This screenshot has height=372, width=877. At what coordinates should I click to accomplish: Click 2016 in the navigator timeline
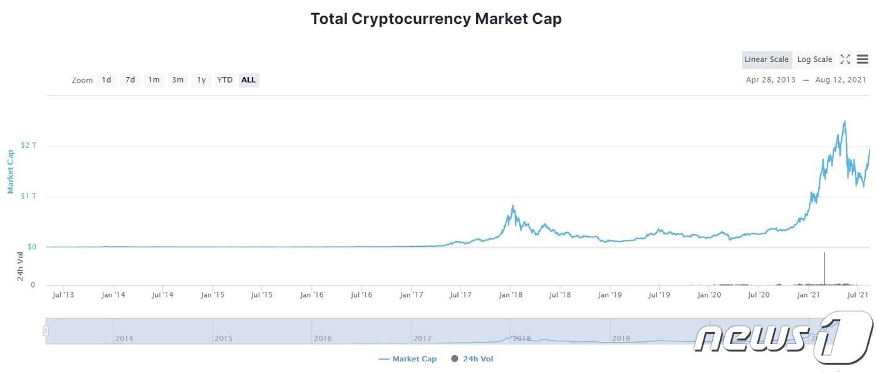[323, 338]
